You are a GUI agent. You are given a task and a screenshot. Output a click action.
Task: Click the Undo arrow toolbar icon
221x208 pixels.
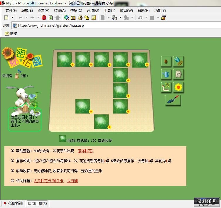(x=140, y=18)
